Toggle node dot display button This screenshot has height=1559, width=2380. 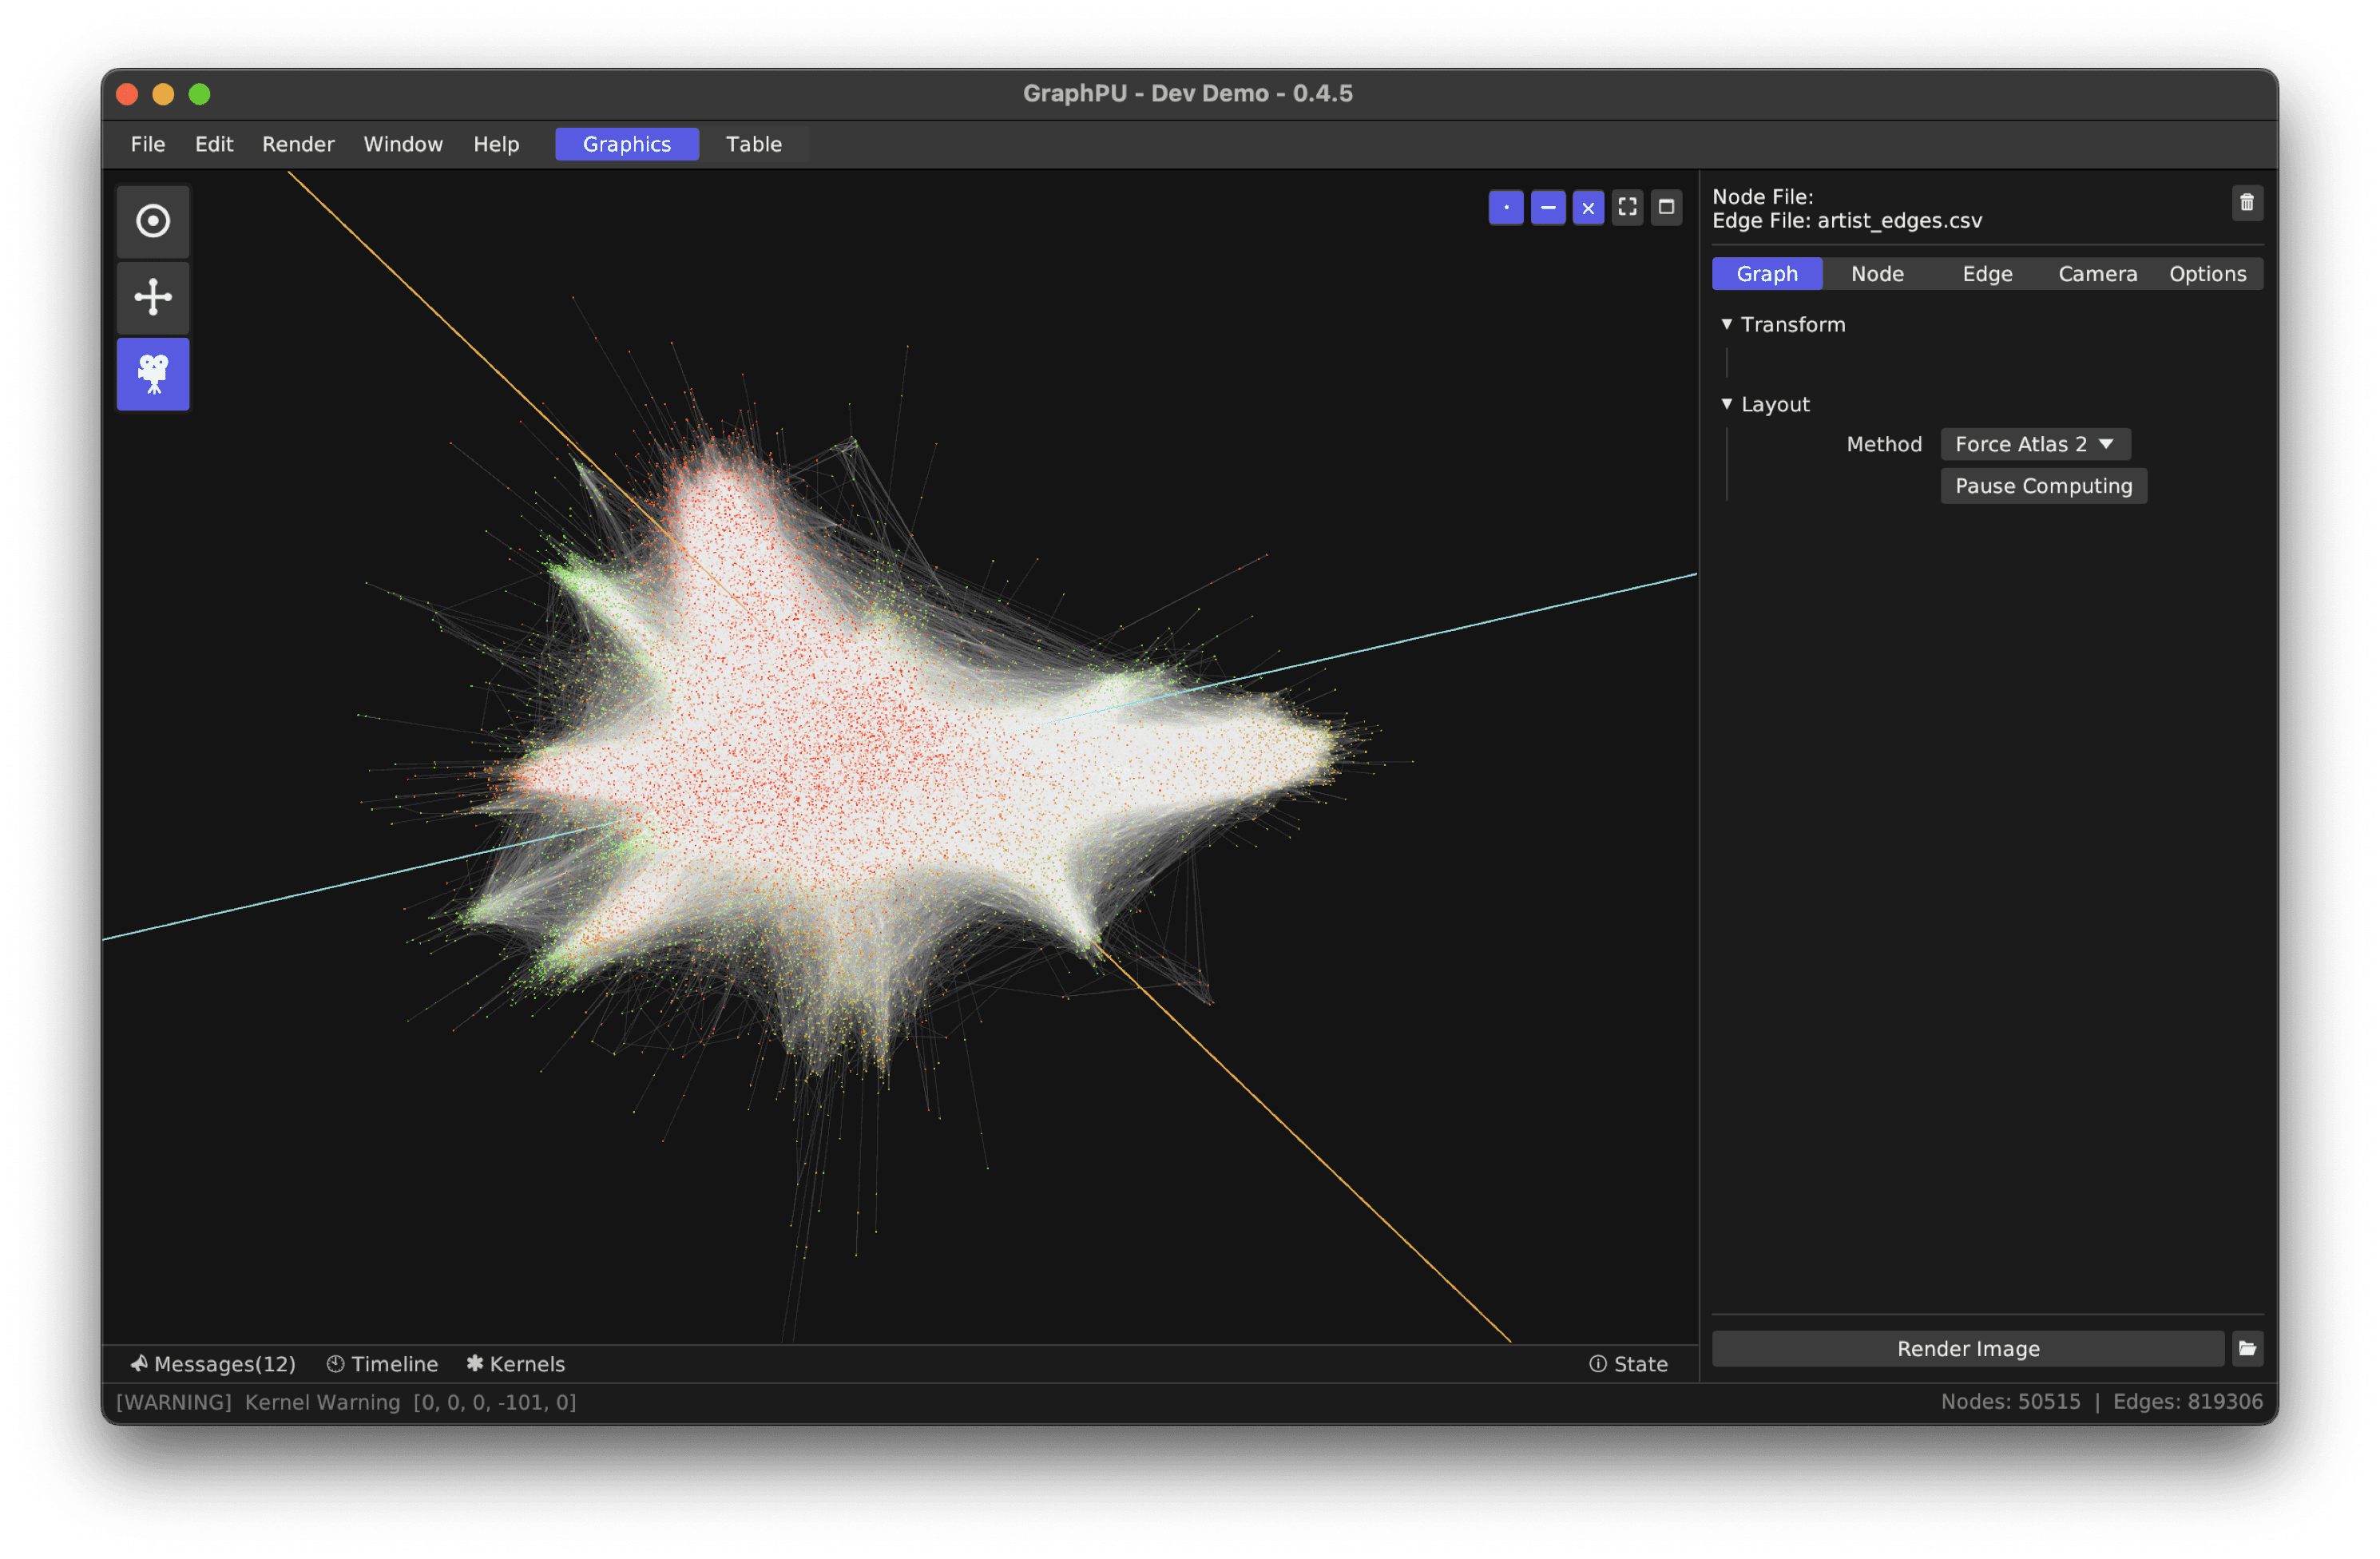1506,207
